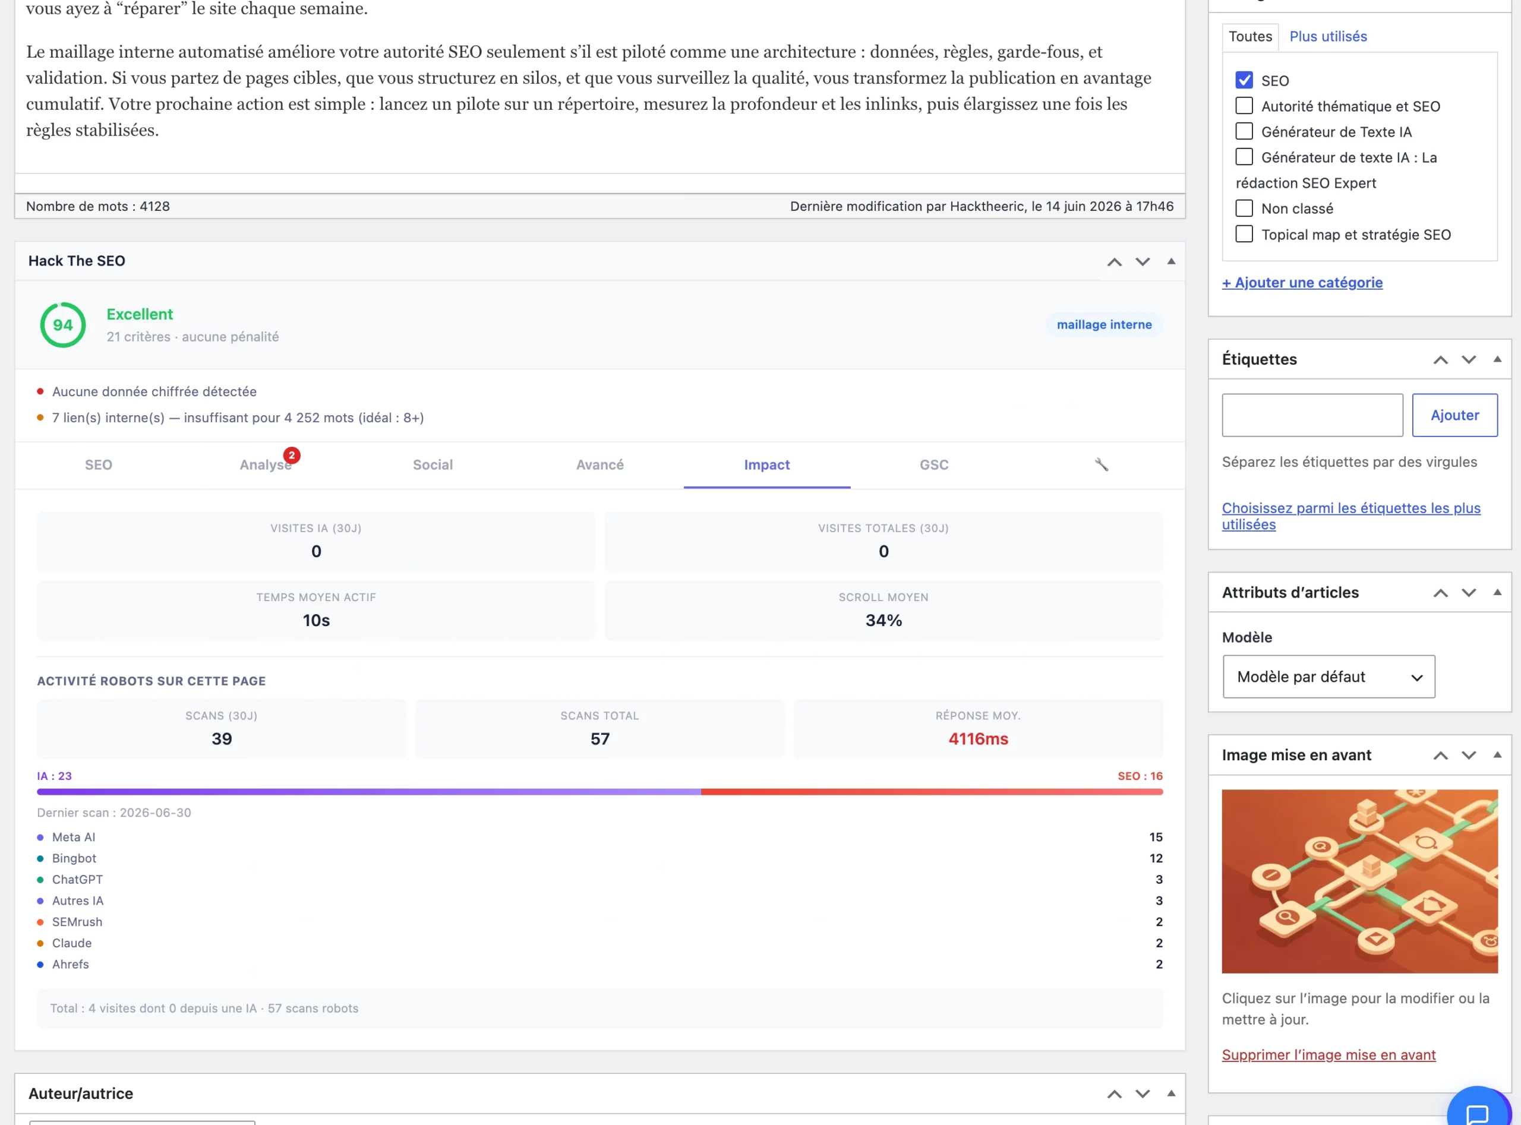Click the Visites Totales (30J) card
This screenshot has height=1125, width=1521.
coord(883,541)
